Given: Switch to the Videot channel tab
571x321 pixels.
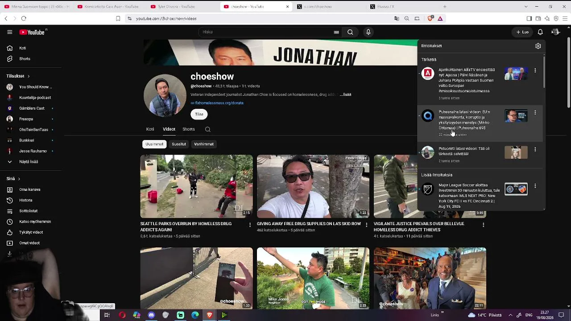Looking at the screenshot, I should (169, 129).
